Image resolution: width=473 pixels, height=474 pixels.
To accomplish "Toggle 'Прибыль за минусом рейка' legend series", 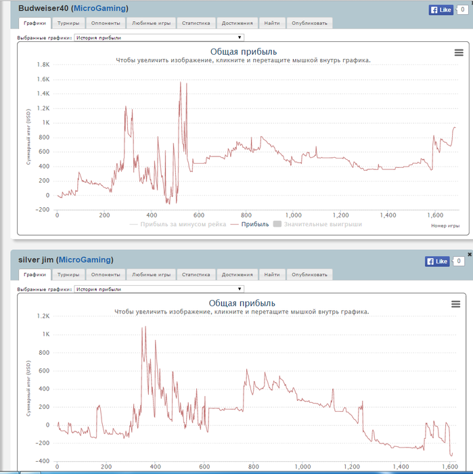I will pos(177,224).
